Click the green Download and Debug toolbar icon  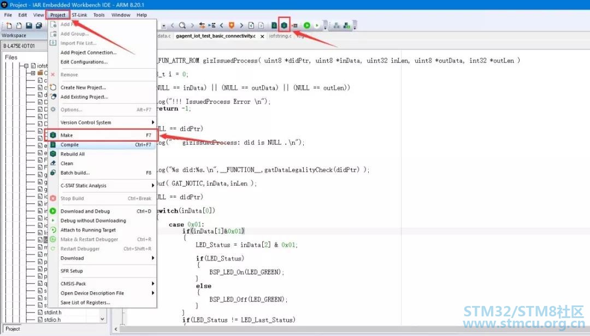tap(307, 26)
